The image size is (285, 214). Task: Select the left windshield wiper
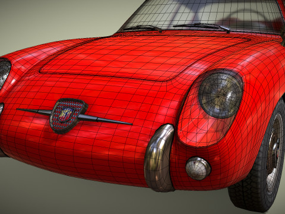click(x=142, y=29)
